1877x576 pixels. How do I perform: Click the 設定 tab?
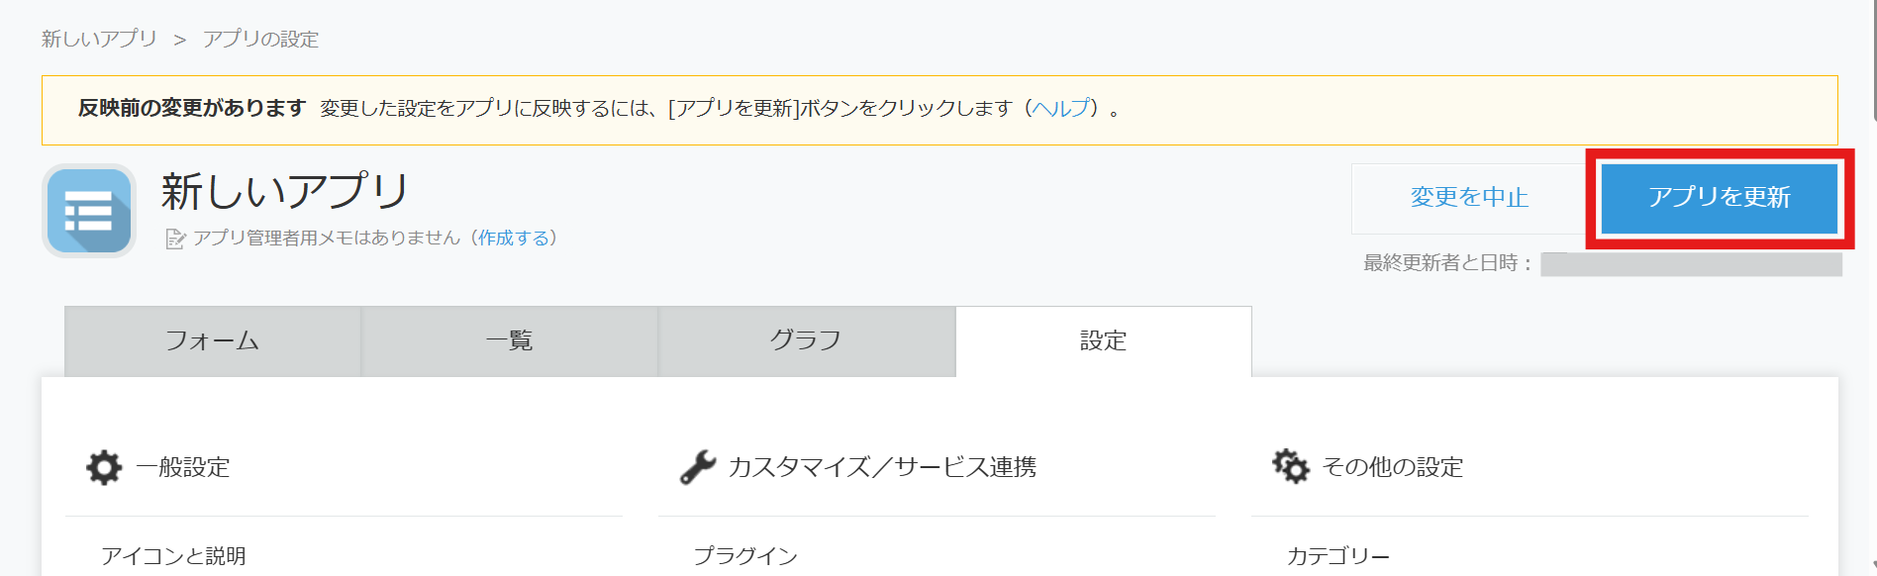(x=1103, y=341)
